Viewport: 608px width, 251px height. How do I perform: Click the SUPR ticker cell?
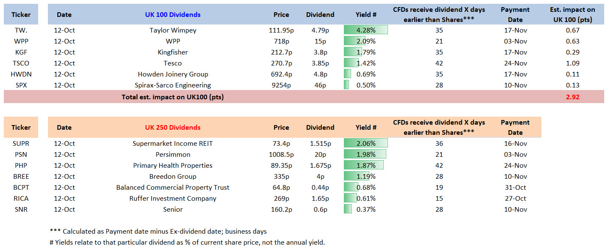21,144
